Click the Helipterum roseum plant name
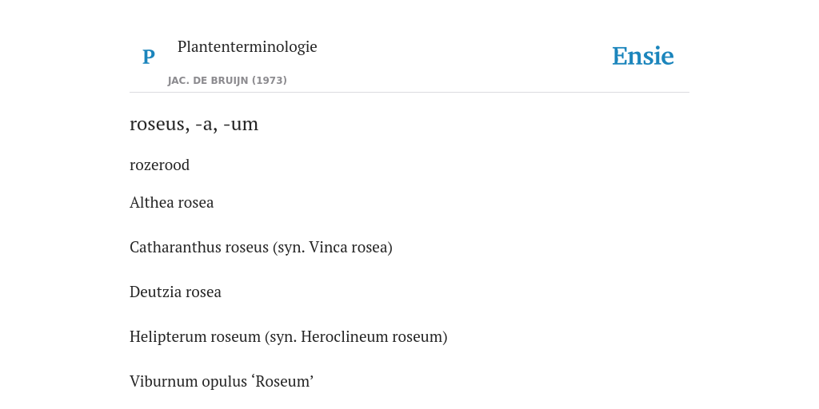 click(195, 337)
